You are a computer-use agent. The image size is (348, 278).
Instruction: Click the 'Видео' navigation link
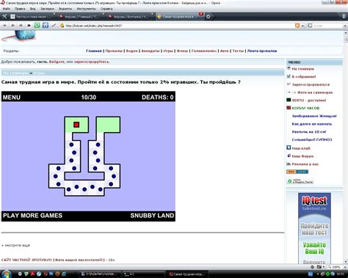coord(131,51)
